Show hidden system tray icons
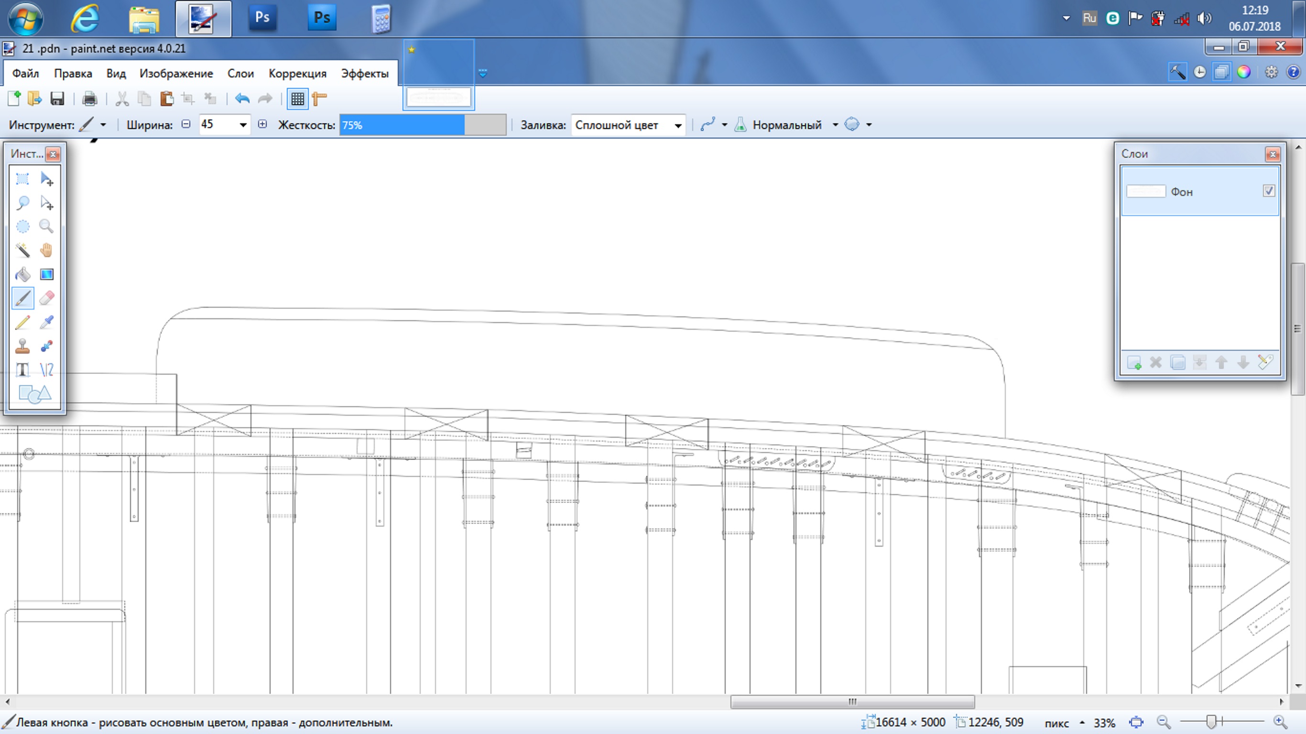Viewport: 1306px width, 734px height. click(x=1066, y=18)
